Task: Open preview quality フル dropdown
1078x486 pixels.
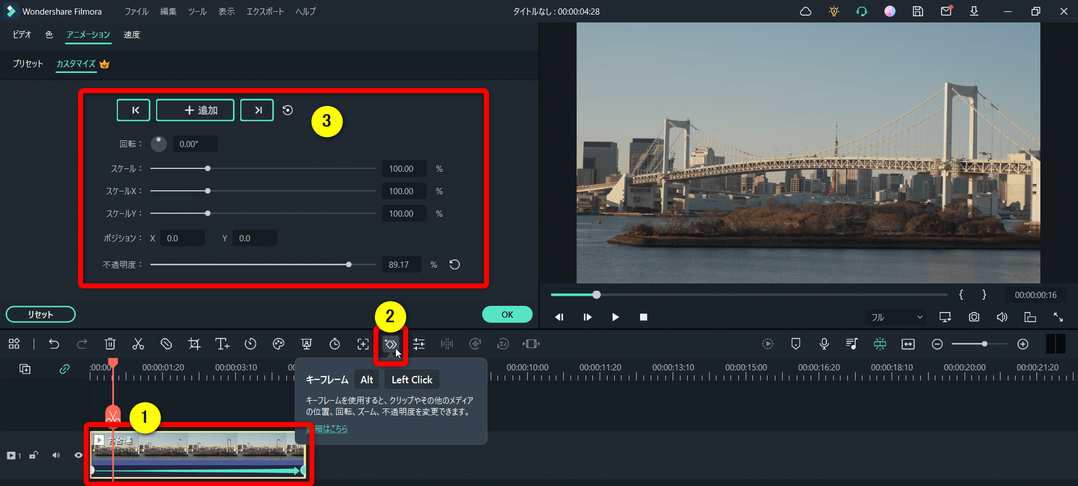Action: [896, 317]
